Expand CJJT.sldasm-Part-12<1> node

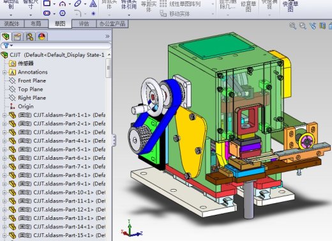(x=4, y=210)
